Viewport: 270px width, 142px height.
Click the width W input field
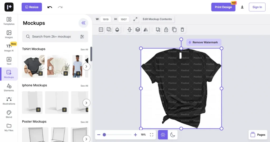(105, 19)
